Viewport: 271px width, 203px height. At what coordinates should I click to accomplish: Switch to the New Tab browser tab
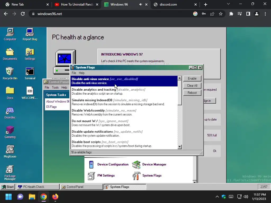[x=26, y=4]
